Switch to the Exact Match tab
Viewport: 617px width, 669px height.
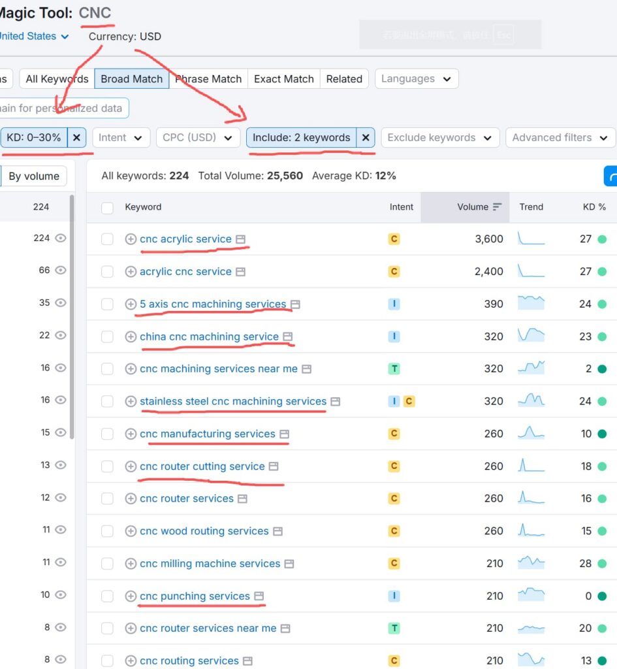283,79
